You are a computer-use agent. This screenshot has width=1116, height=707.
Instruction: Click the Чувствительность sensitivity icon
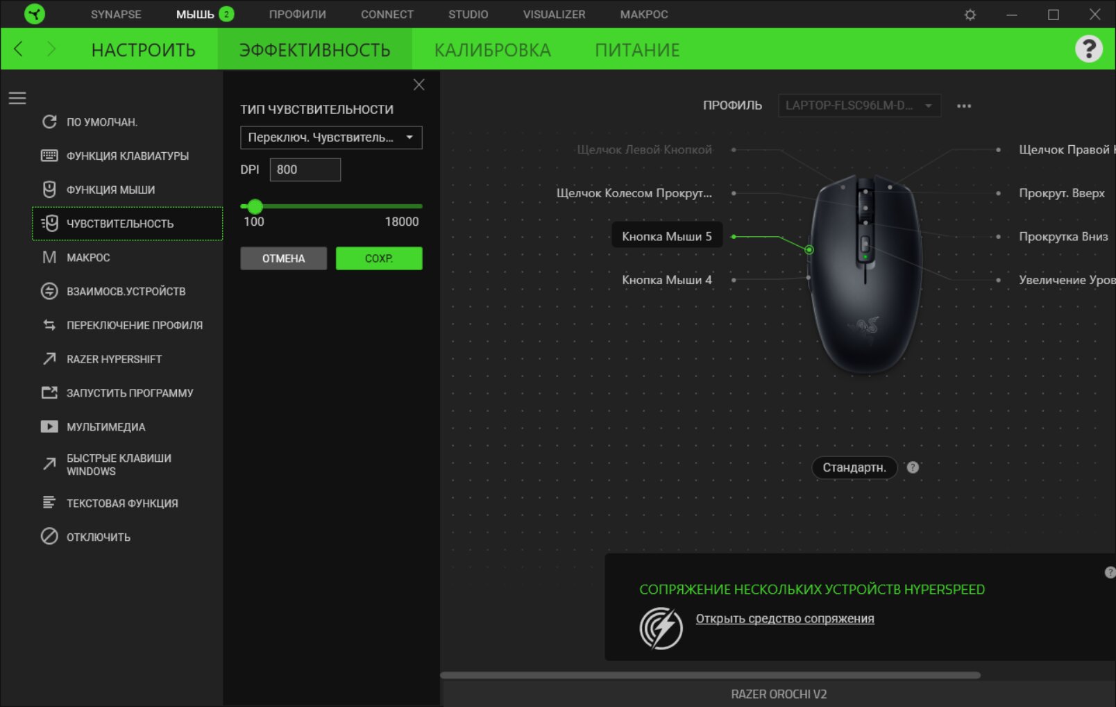coord(49,223)
